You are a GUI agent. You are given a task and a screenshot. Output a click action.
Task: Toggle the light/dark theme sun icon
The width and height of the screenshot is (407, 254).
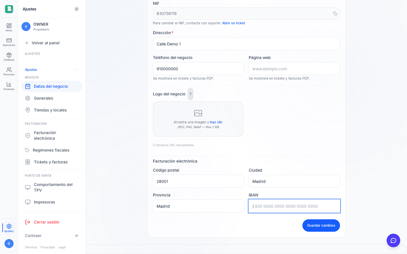pyautogui.click(x=77, y=9)
